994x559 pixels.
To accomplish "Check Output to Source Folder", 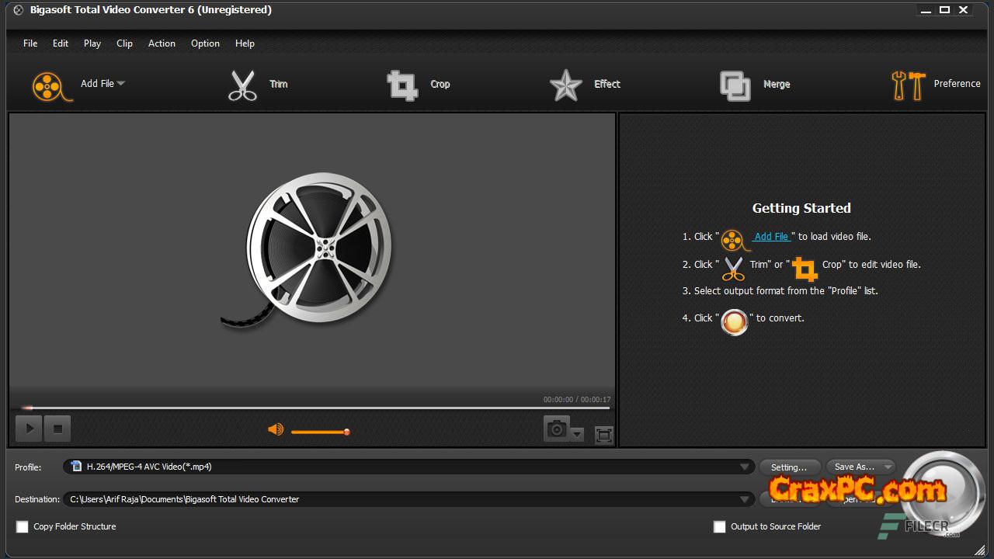I will 719,526.
